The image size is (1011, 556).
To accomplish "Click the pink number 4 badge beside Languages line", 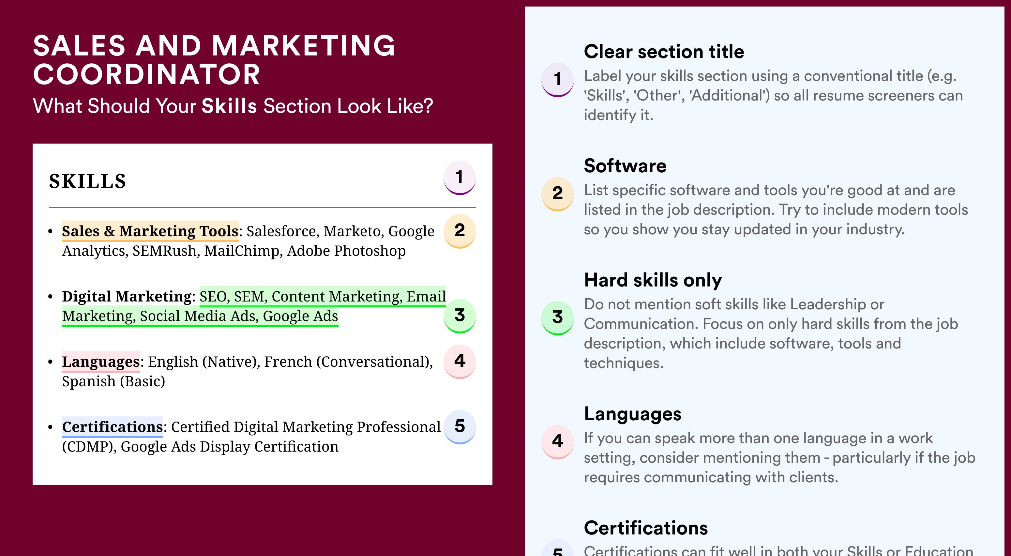I will pos(460,361).
